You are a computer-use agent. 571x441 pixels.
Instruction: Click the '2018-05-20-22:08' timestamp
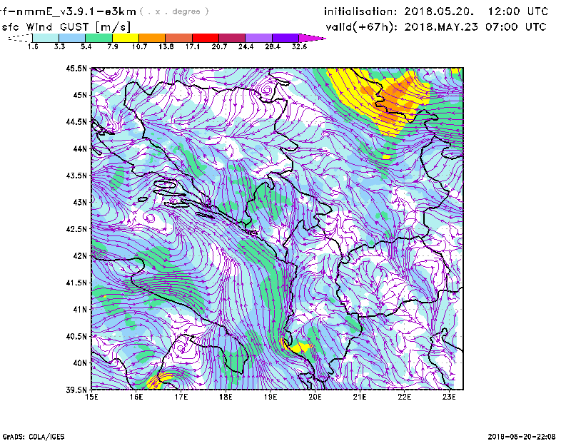point(522,437)
